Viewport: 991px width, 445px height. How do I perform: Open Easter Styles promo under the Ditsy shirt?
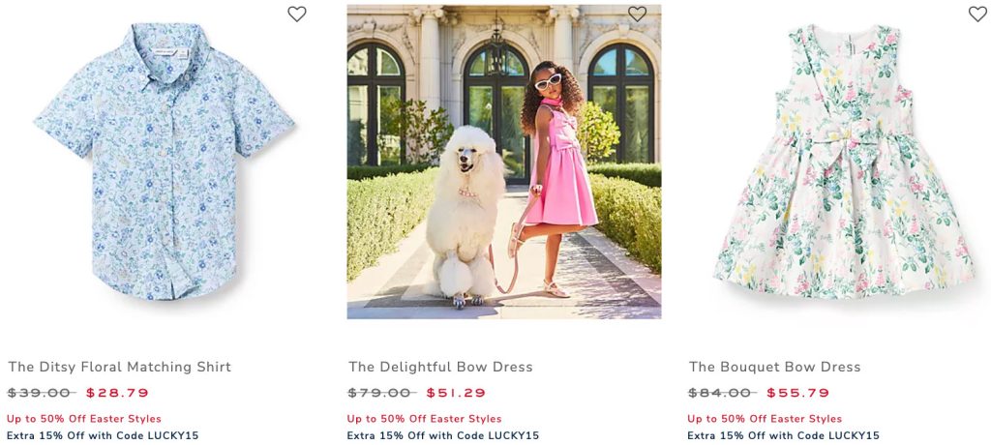84,419
